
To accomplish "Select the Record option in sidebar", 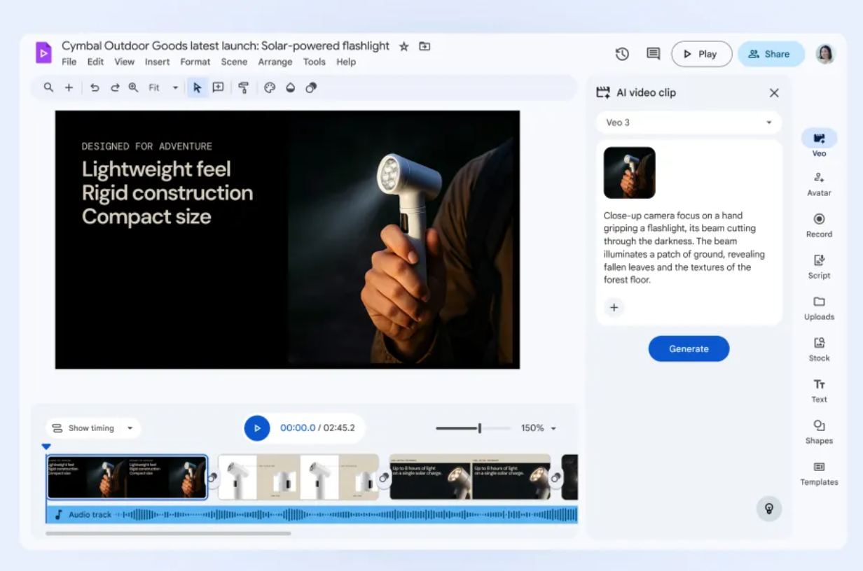I will 819,225.
